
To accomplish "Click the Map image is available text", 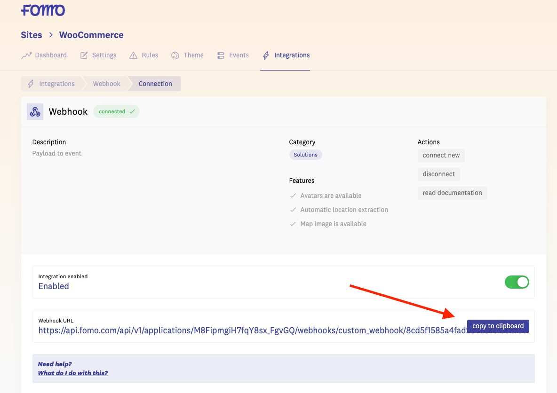I will [333, 224].
